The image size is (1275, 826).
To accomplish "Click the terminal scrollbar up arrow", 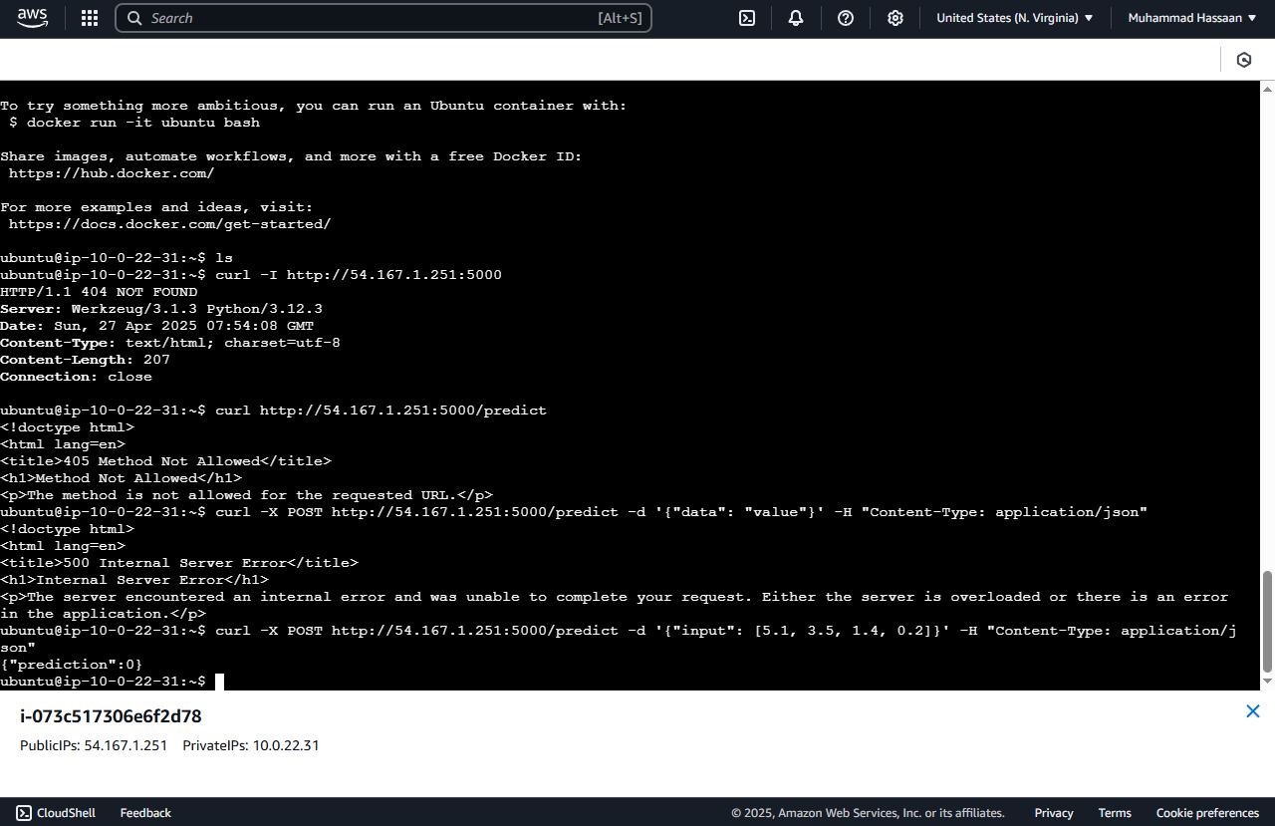I will (1268, 89).
